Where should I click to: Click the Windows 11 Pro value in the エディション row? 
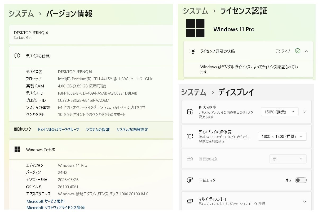(72, 165)
